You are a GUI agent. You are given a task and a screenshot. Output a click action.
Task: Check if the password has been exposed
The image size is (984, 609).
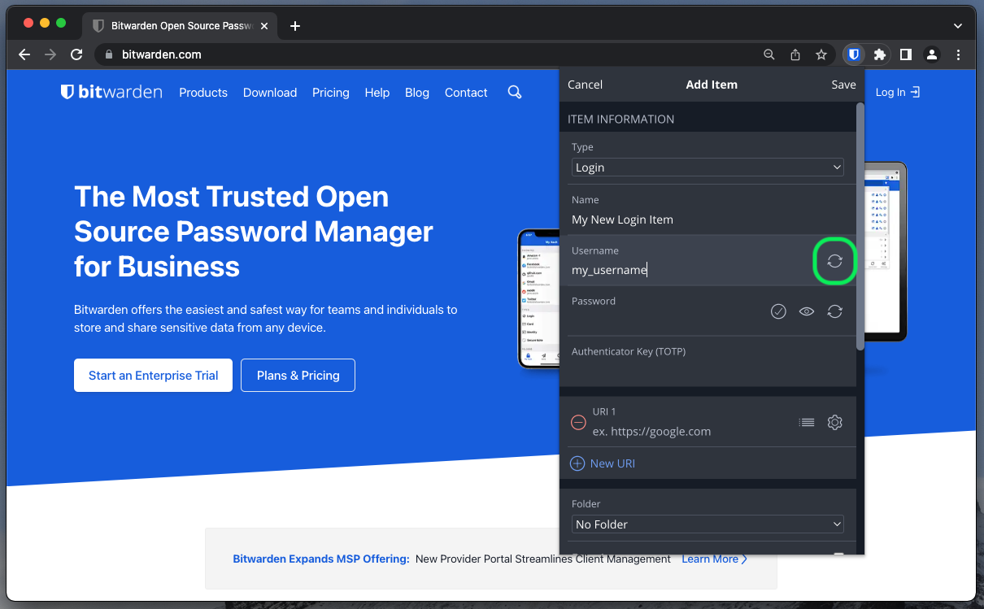(778, 311)
